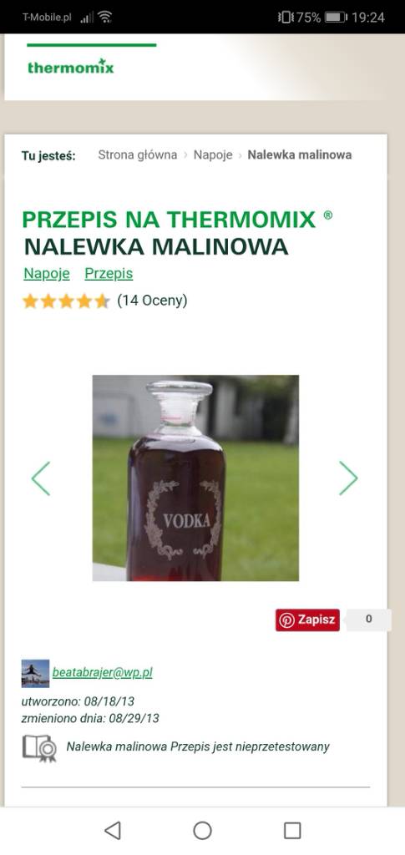
Task: Open the author's avatar picture
Action: [x=35, y=673]
